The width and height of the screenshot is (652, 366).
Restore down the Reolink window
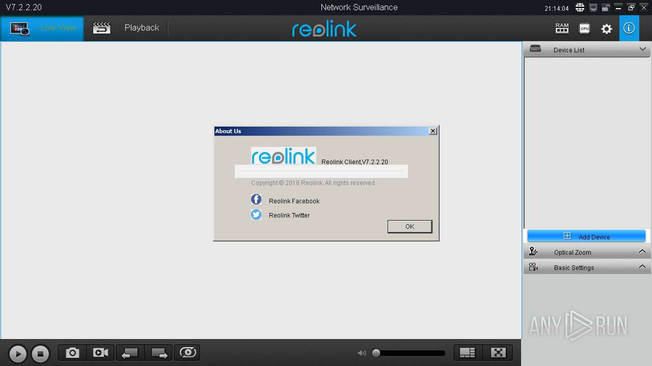pos(631,8)
